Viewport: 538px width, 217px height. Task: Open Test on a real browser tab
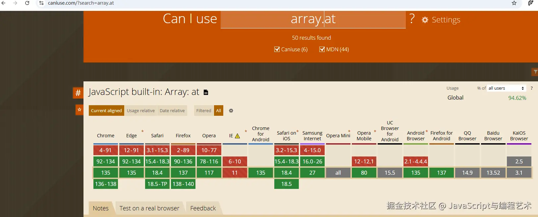pyautogui.click(x=149, y=208)
